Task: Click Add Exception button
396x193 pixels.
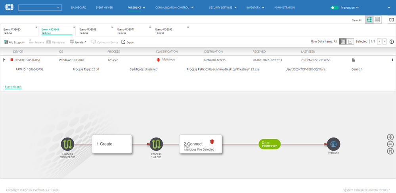Action: click(x=15, y=42)
